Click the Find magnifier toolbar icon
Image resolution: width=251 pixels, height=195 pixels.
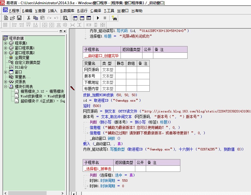click(65, 18)
